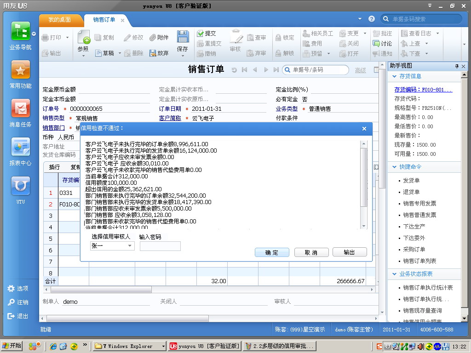Click 取消 in credit check dialog
This screenshot has height=353, width=471.
click(x=311, y=252)
